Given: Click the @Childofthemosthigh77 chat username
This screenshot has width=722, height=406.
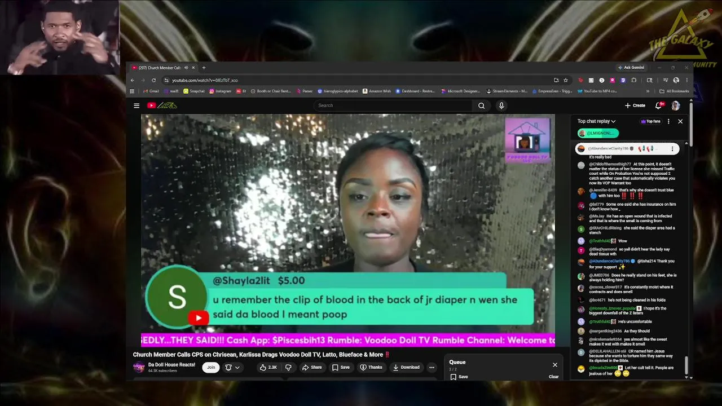Looking at the screenshot, I should pos(610,164).
